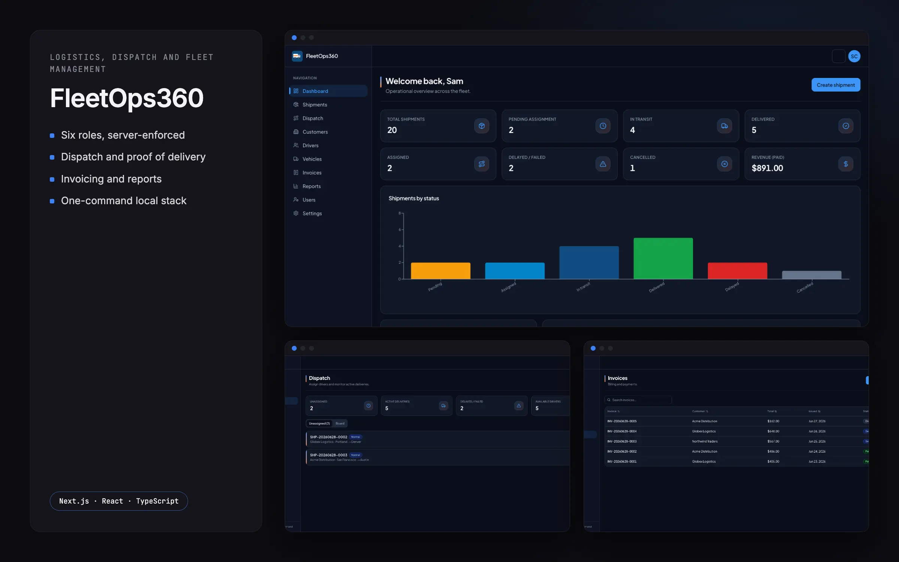The height and width of the screenshot is (562, 899).
Task: Go to Invoices in the navigation sidebar
Action: point(328,173)
